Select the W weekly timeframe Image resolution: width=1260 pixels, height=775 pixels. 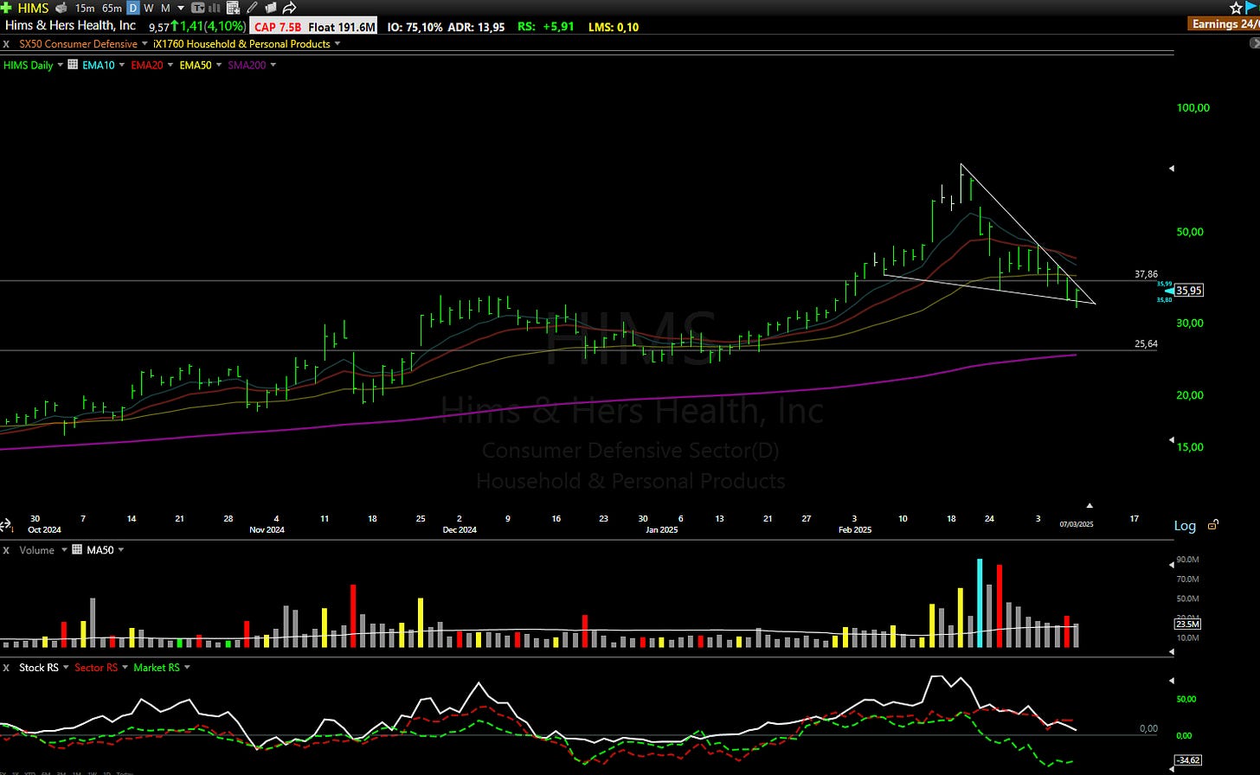coord(149,8)
